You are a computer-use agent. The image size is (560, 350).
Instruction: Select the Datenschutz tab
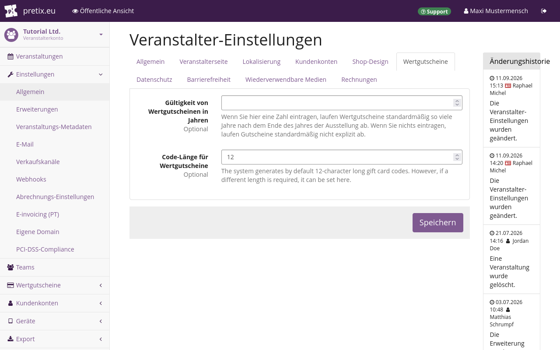coord(154,80)
